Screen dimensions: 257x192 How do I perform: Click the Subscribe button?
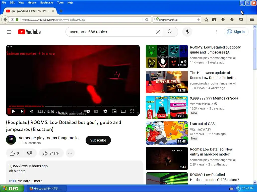(x=98, y=140)
